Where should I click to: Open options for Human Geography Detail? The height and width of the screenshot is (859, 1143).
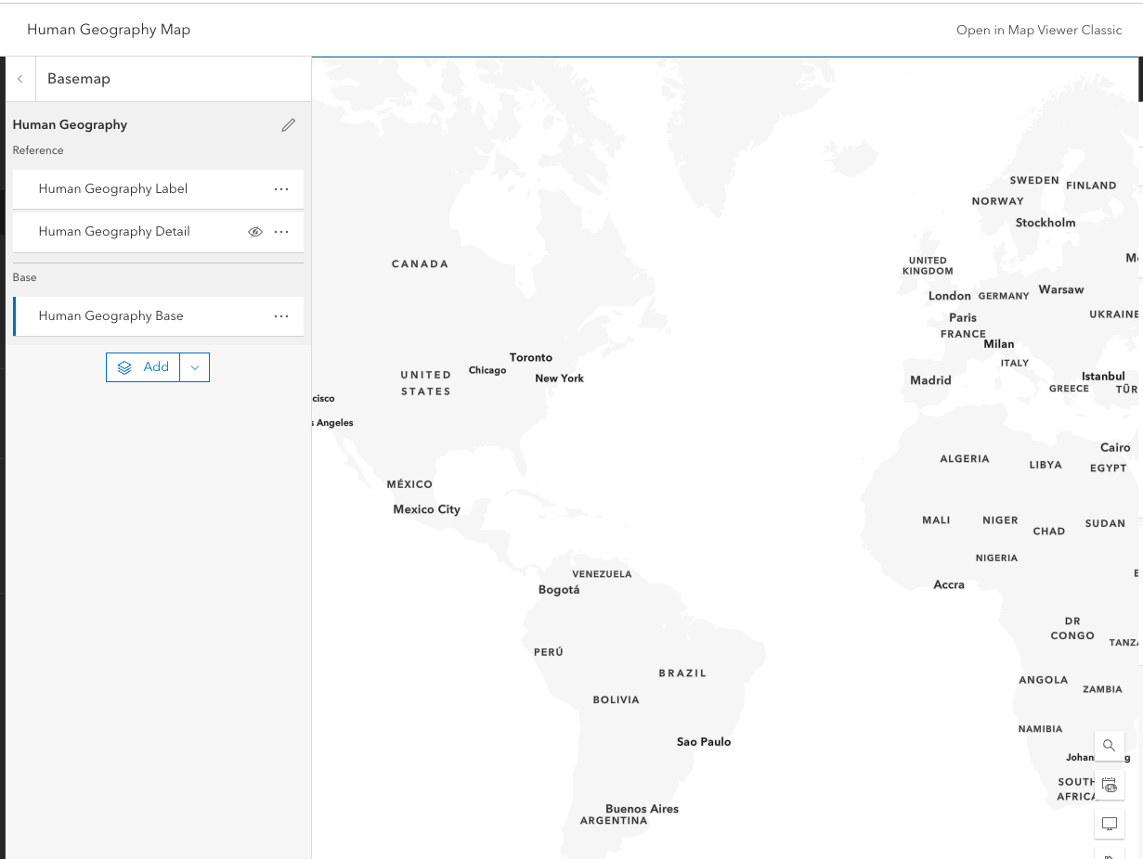pyautogui.click(x=281, y=232)
